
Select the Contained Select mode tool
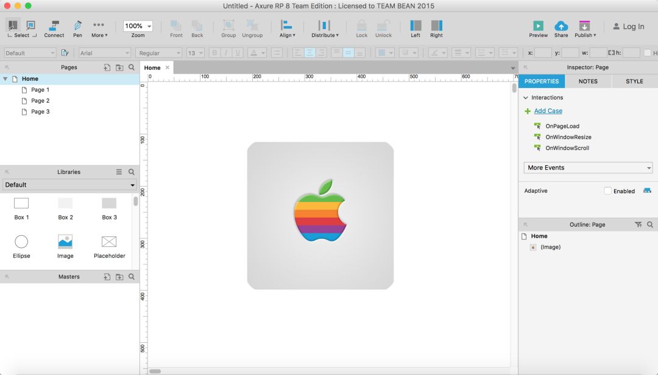[30, 26]
